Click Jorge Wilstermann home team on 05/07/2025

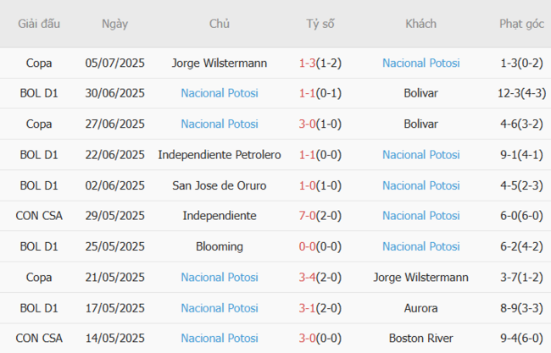(220, 63)
